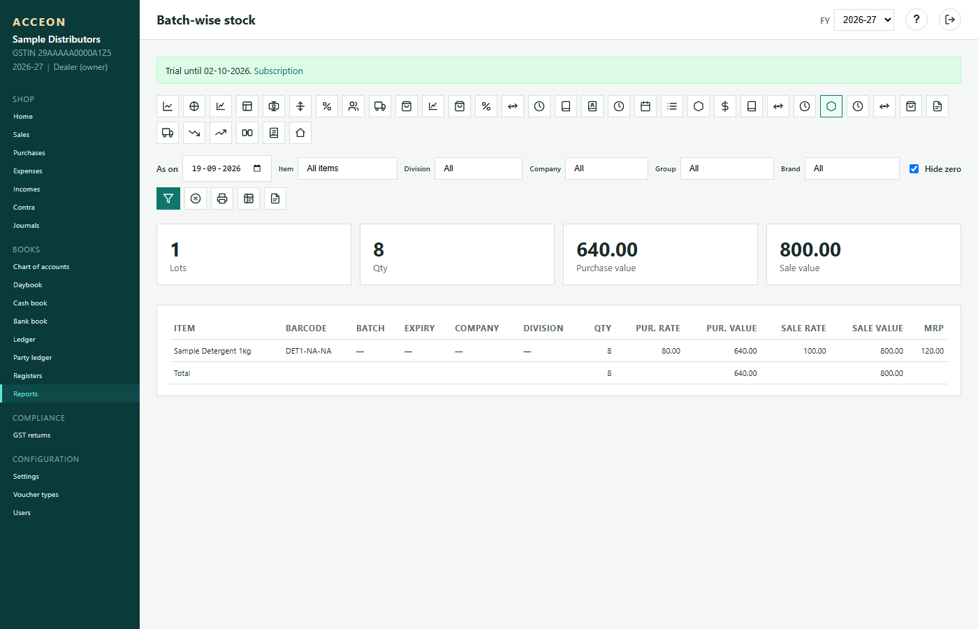Open the Item filter showing All items
The width and height of the screenshot is (978, 629).
point(347,168)
